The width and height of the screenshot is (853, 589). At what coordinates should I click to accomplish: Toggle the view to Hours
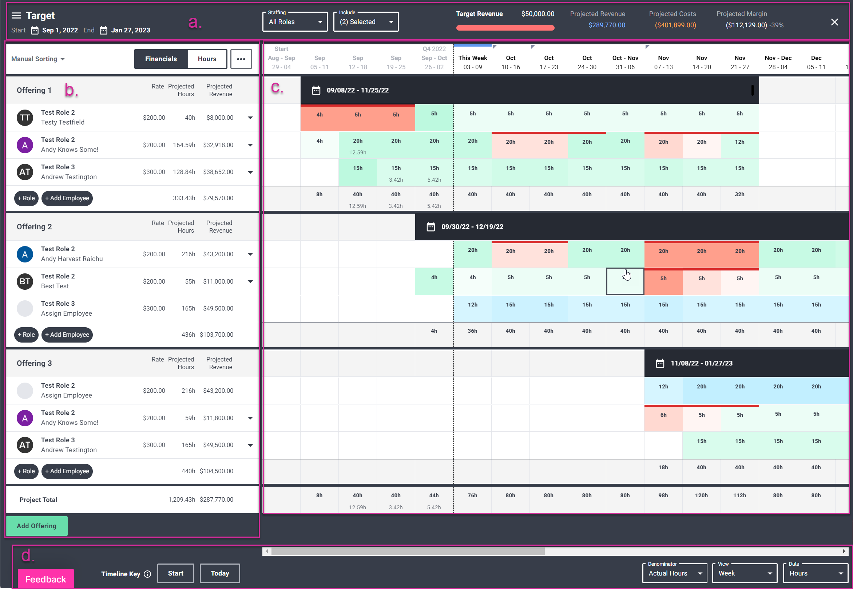click(207, 59)
